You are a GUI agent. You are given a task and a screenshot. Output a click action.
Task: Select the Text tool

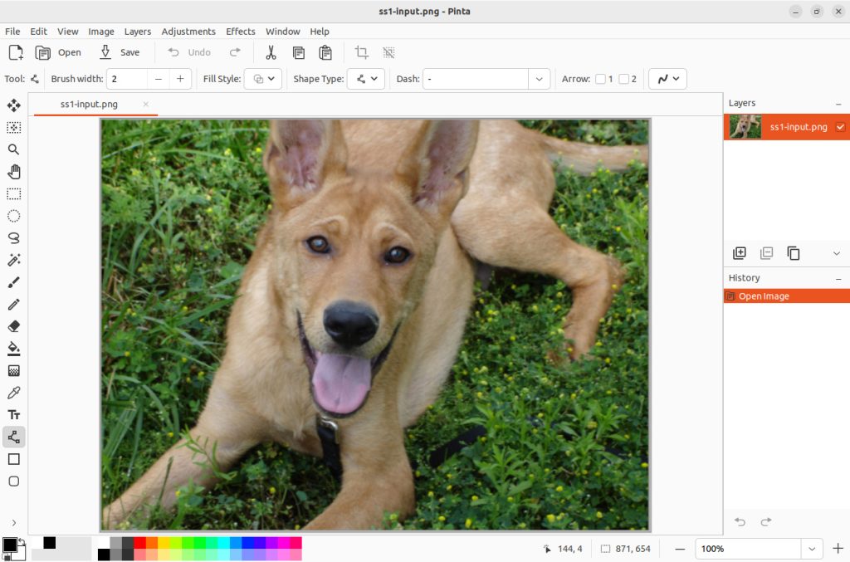(13, 414)
